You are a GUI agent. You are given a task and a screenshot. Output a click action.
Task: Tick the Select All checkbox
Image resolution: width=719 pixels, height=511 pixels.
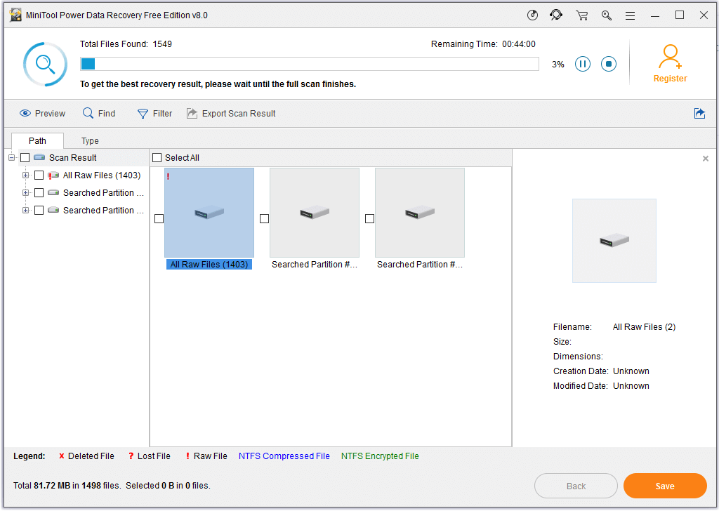click(x=157, y=158)
